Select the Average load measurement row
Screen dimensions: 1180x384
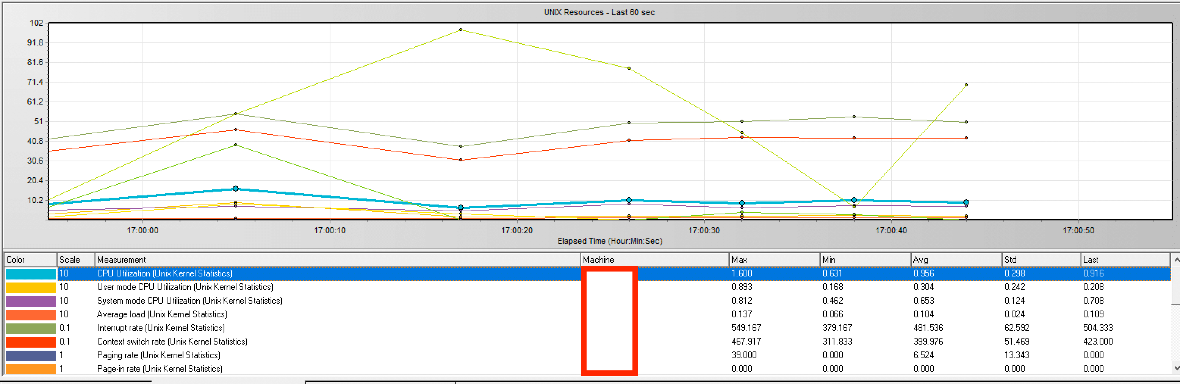click(162, 314)
